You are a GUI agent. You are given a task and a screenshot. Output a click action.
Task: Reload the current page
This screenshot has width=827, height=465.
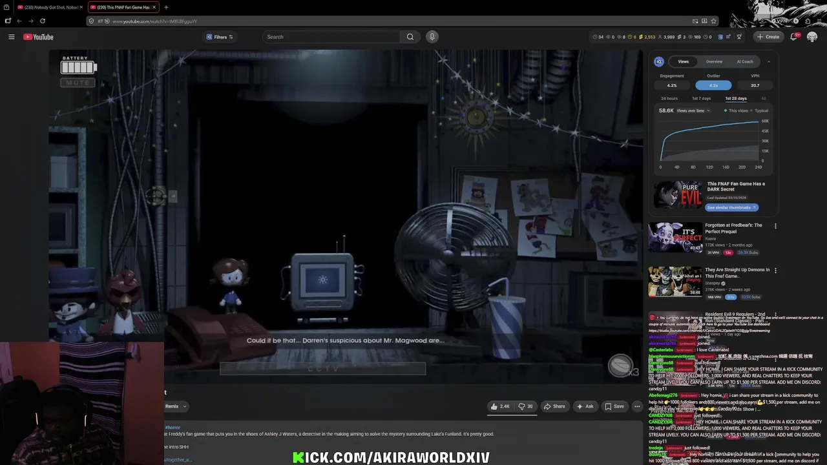tap(43, 21)
